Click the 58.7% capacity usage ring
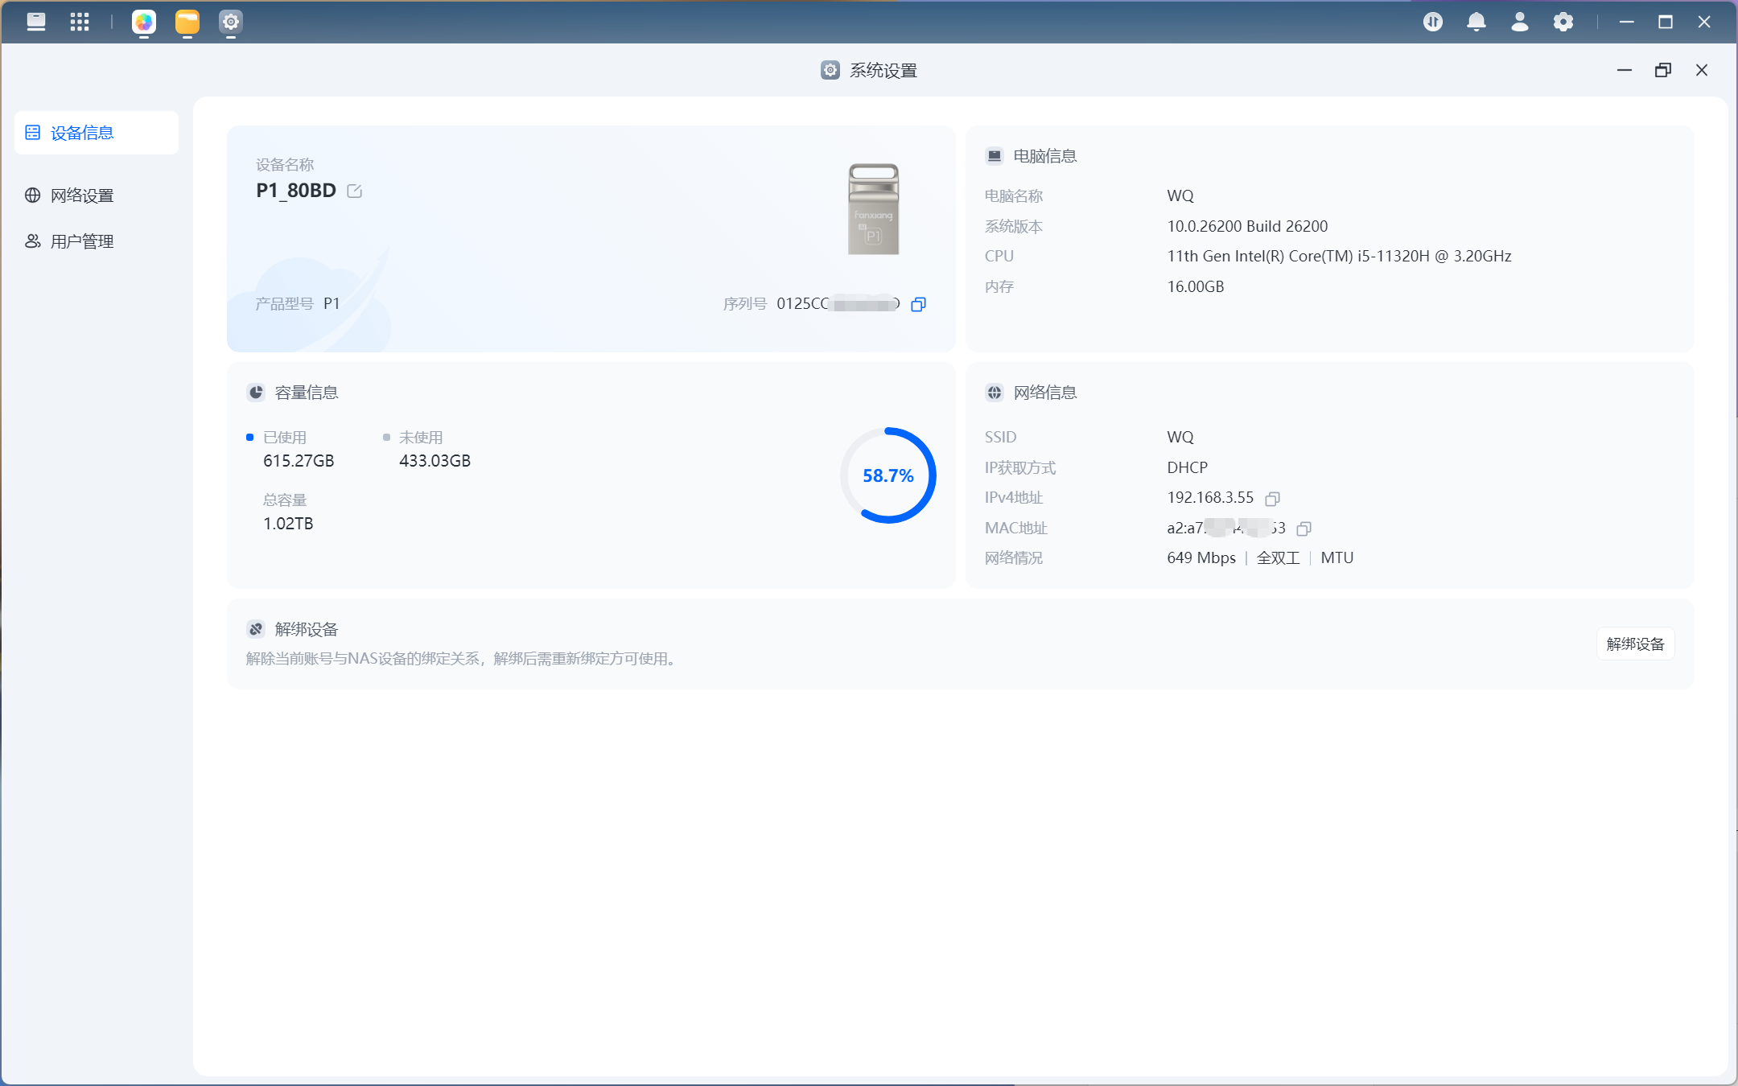 (888, 475)
